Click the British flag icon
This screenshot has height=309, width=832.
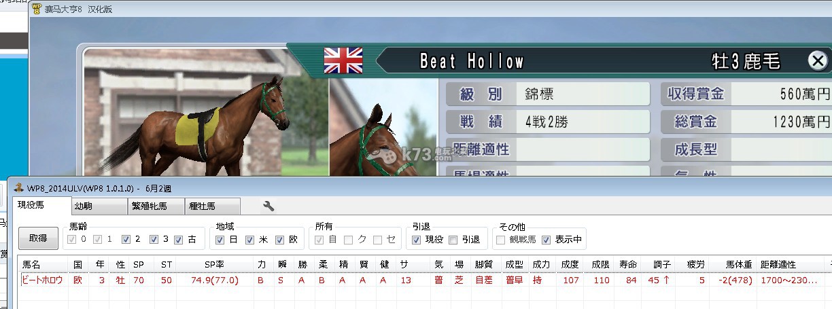(343, 60)
